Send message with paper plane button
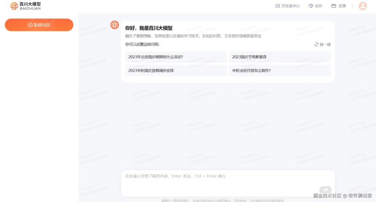376x202 pixels. click(326, 189)
